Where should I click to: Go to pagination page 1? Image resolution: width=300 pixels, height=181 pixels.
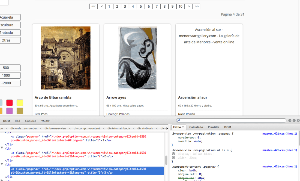(109, 7)
